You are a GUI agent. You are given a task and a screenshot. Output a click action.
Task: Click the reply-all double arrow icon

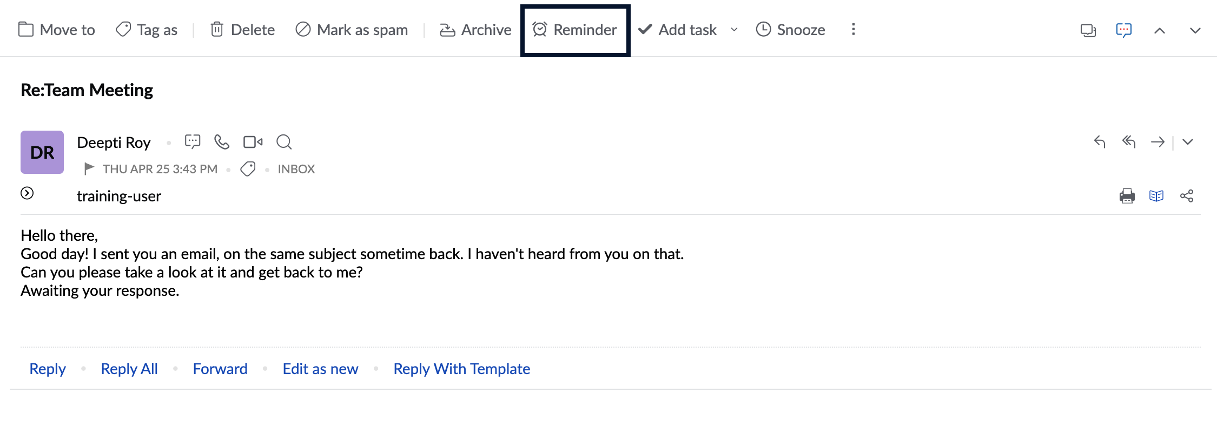click(x=1129, y=141)
